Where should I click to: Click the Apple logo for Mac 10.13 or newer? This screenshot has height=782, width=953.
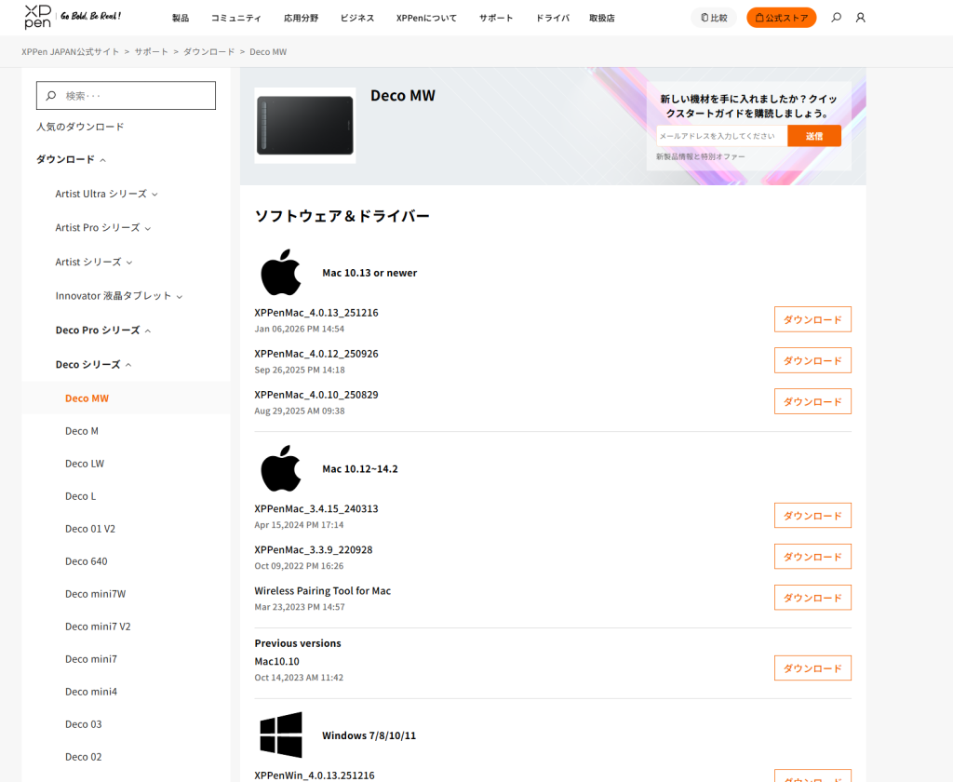coord(280,272)
